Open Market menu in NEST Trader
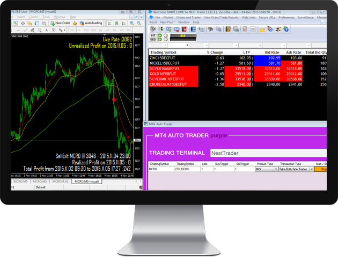Image resolution: width=338 pixels, height=257 pixels. [168, 18]
